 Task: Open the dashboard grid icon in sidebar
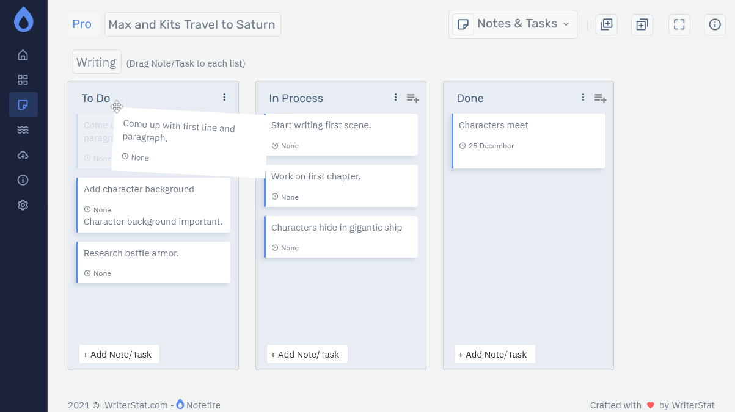pos(23,79)
